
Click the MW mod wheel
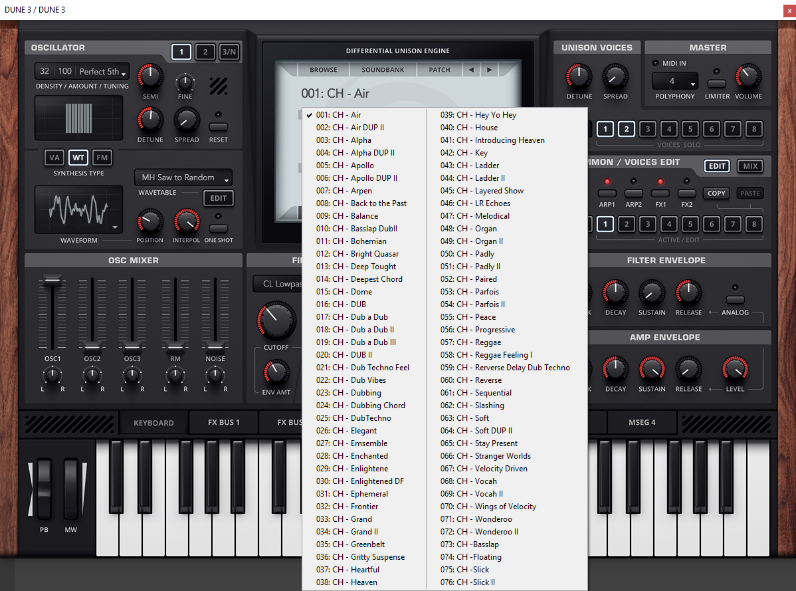[x=70, y=489]
